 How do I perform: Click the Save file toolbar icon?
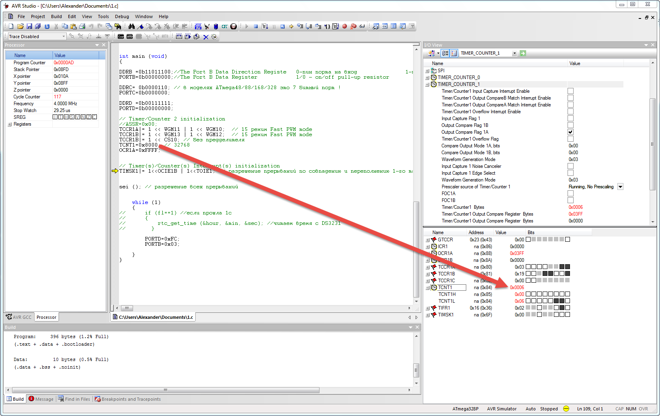(x=29, y=27)
